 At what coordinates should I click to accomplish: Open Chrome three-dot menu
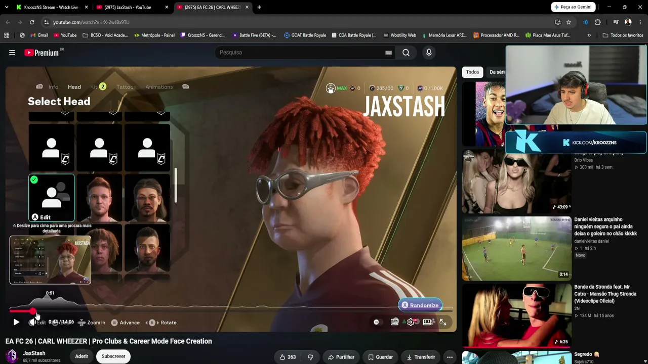click(640, 22)
